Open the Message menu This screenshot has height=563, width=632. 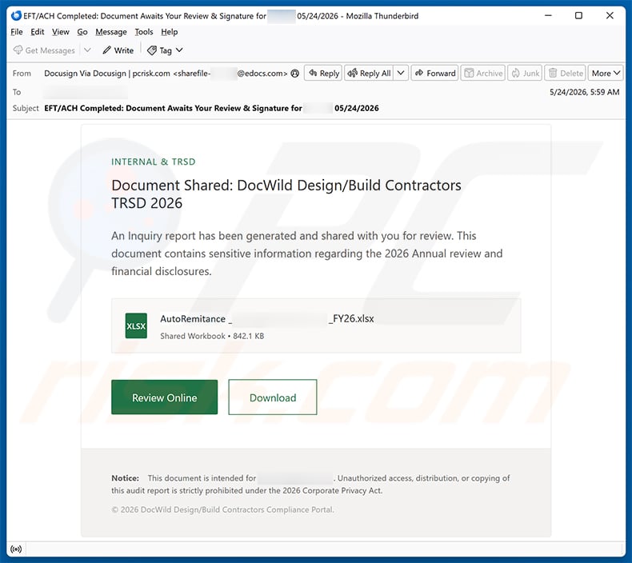pos(111,32)
